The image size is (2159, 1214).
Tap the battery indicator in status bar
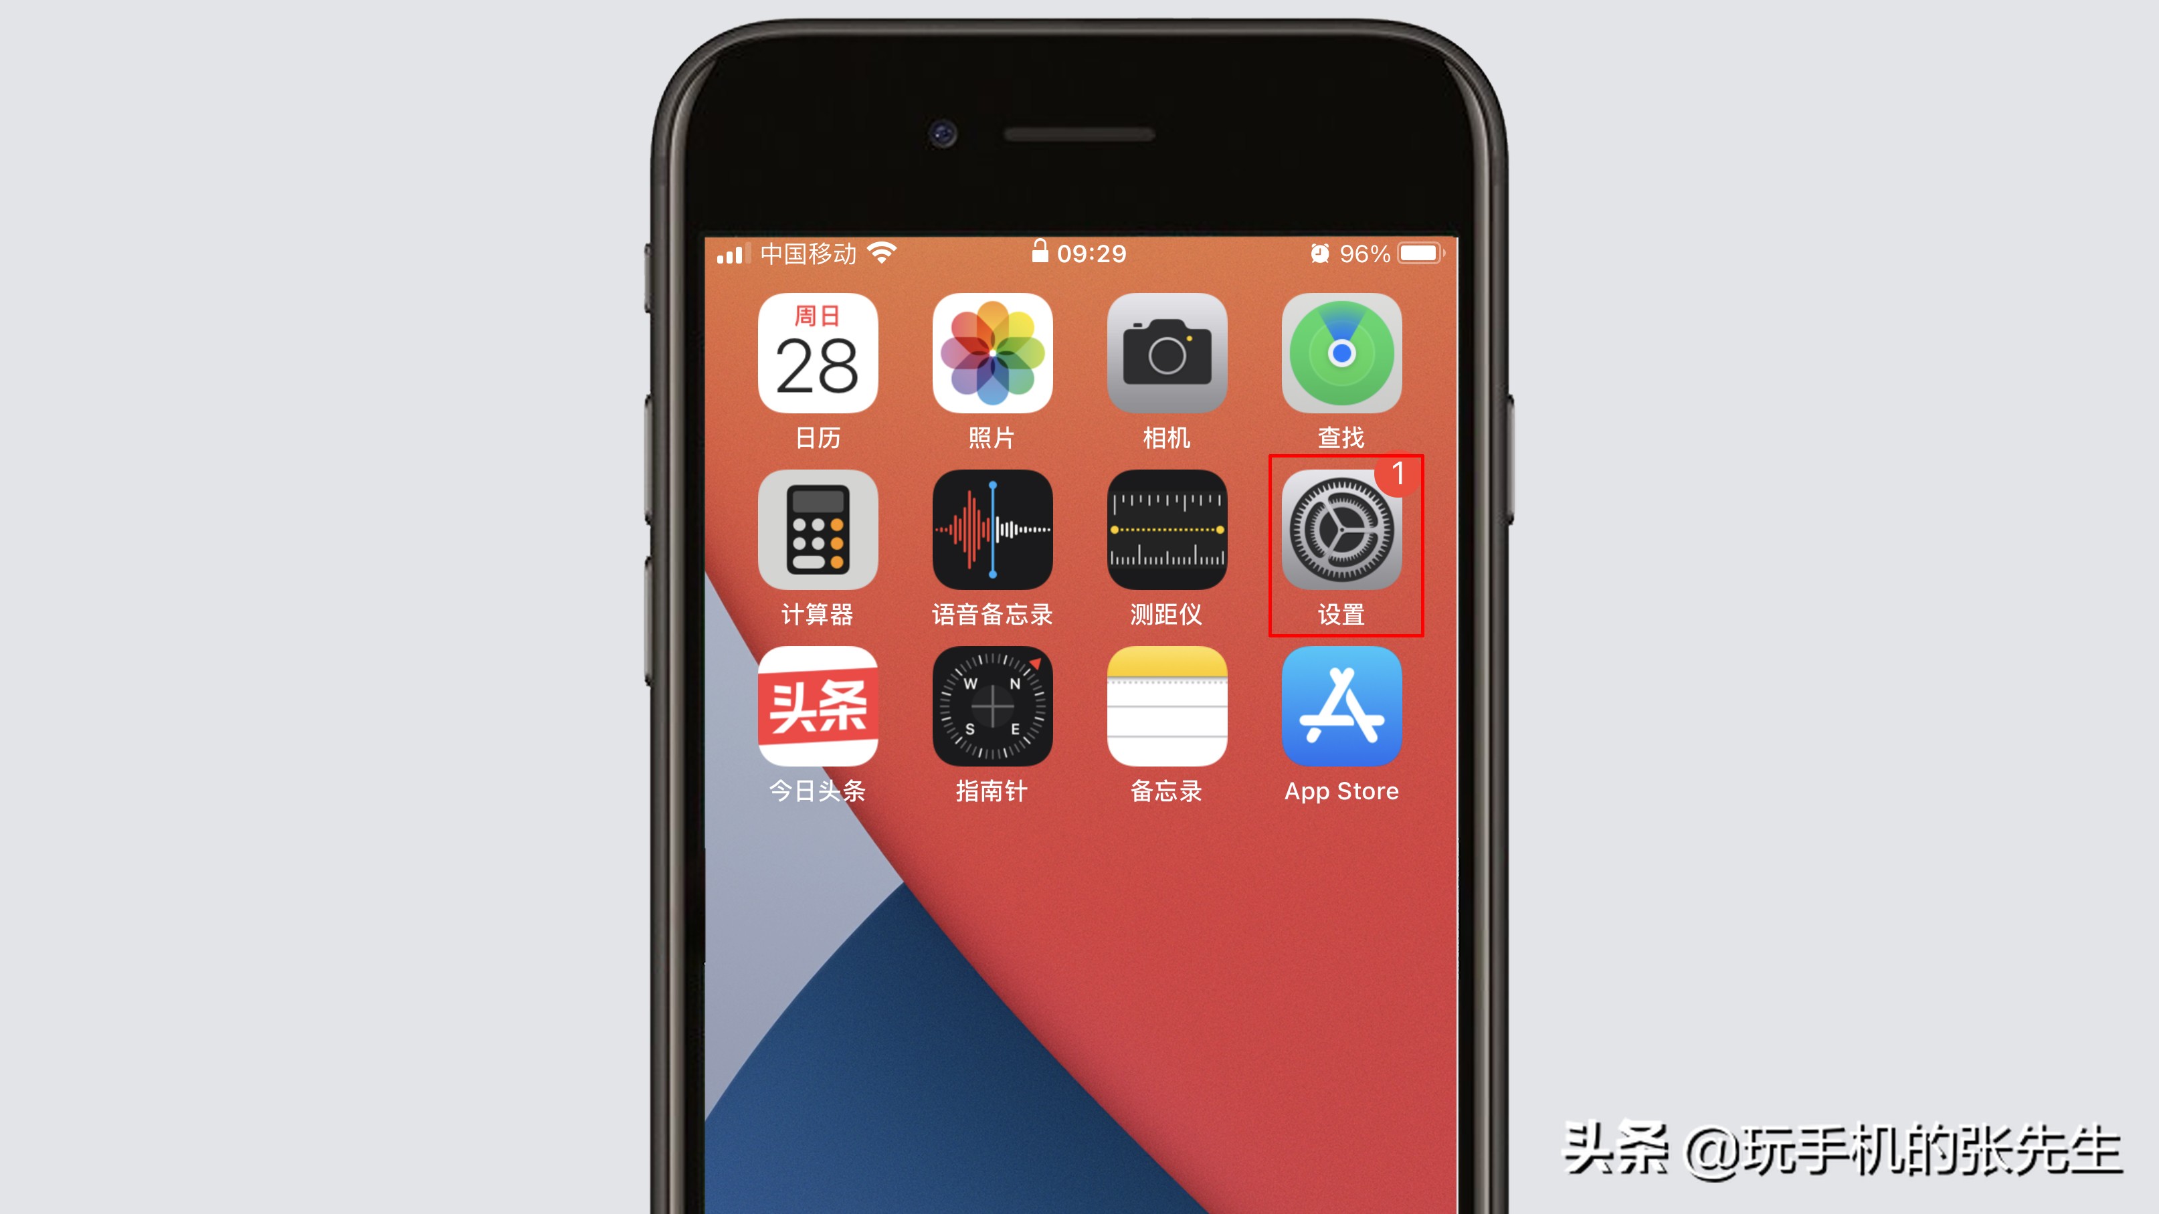[x=1420, y=252]
